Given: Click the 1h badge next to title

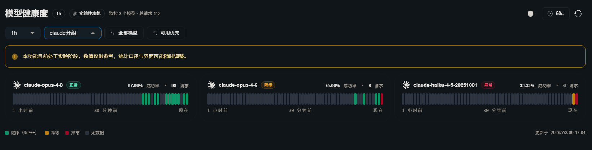Looking at the screenshot, I should point(59,14).
